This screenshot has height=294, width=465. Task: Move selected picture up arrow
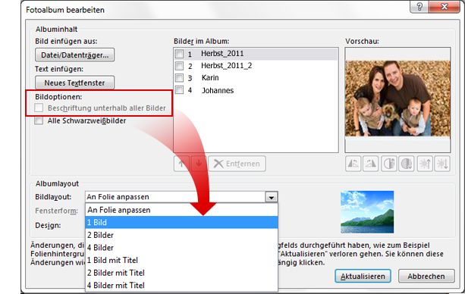pyautogui.click(x=182, y=164)
